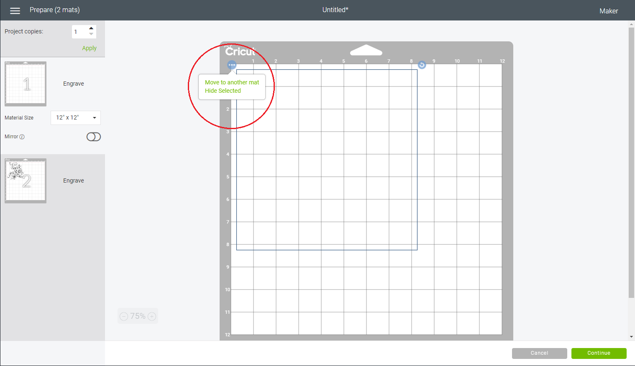The height and width of the screenshot is (366, 635).
Task: Zoom in with the plus icon
Action: 152,317
